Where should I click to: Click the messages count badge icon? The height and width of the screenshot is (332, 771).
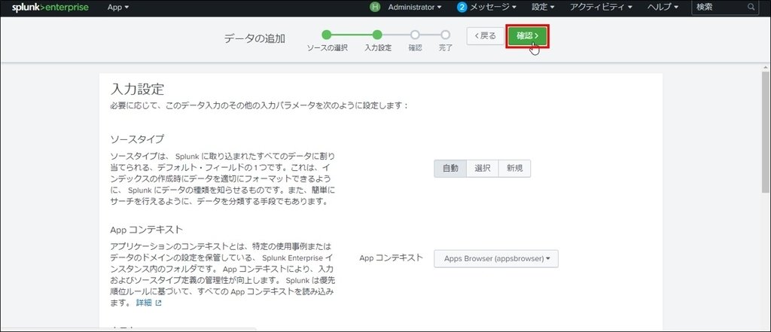click(x=462, y=8)
